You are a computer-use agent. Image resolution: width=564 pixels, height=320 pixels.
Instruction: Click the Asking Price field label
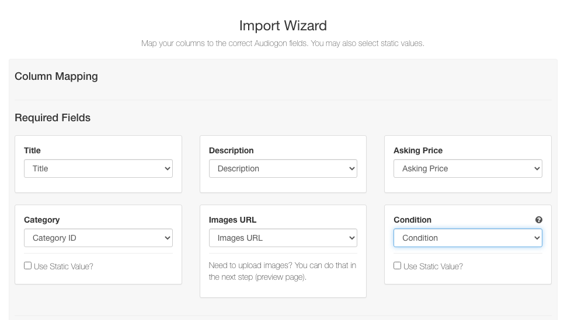click(x=418, y=150)
